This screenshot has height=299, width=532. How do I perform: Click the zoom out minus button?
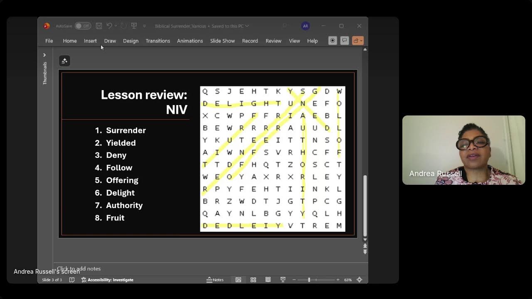pos(294,280)
